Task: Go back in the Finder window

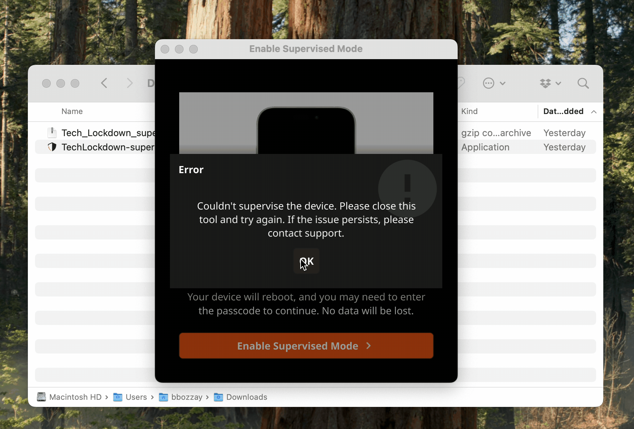Action: click(x=104, y=83)
